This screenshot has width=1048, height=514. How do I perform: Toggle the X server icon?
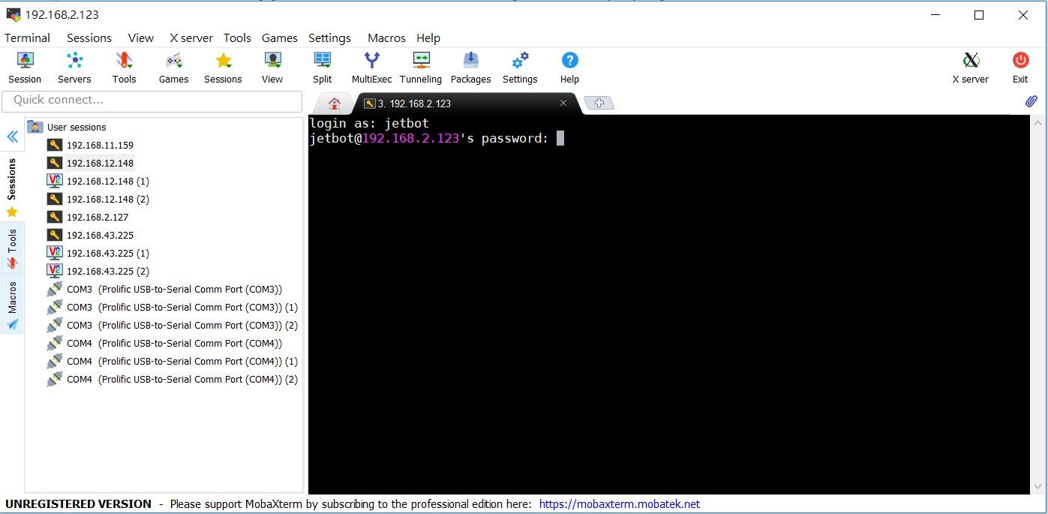(971, 68)
